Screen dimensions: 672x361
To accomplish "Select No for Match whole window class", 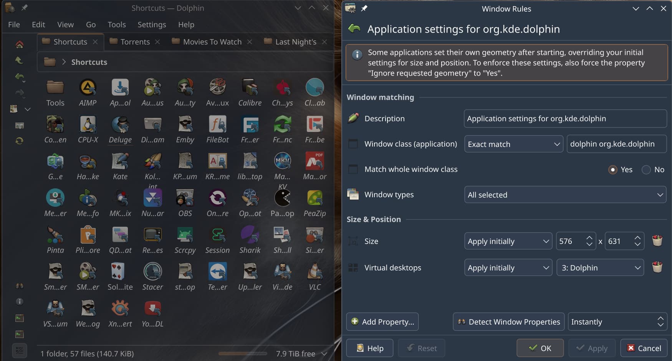I will point(646,170).
